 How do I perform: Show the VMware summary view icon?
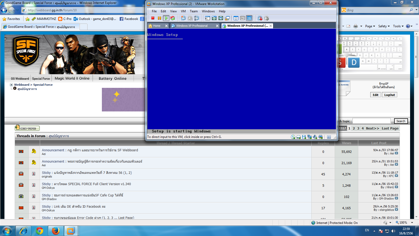(x=236, y=18)
